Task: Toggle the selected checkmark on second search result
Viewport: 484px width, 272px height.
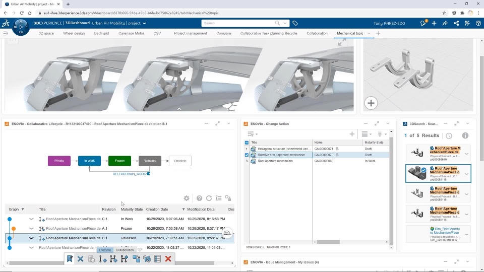Action: pyautogui.click(x=424, y=170)
